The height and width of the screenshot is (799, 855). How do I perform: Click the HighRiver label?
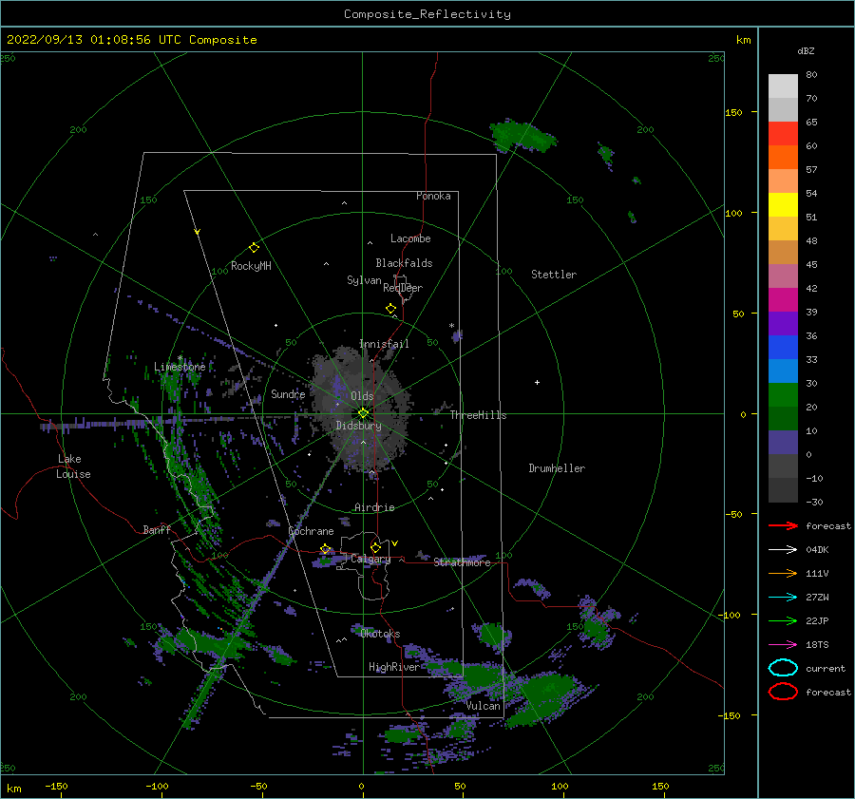pyautogui.click(x=394, y=667)
